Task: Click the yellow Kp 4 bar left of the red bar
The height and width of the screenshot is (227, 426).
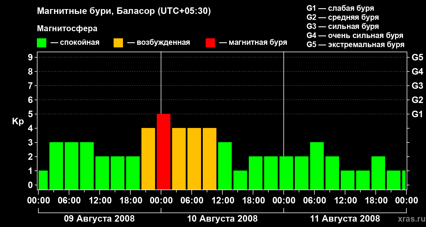Action: tap(148, 159)
